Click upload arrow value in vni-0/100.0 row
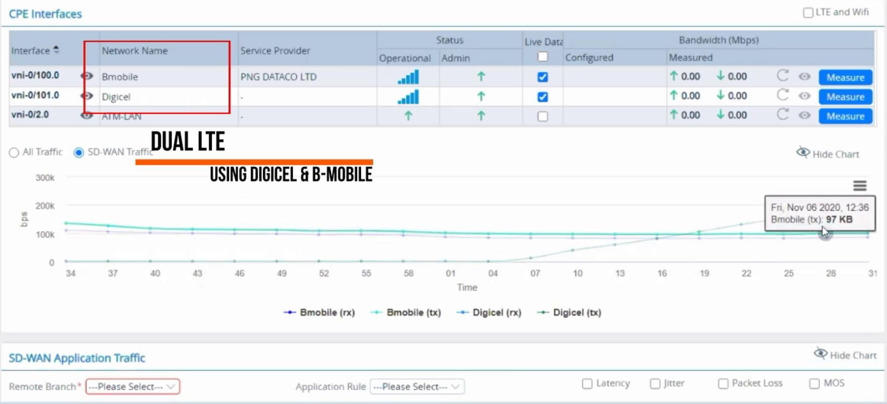 tap(684, 76)
